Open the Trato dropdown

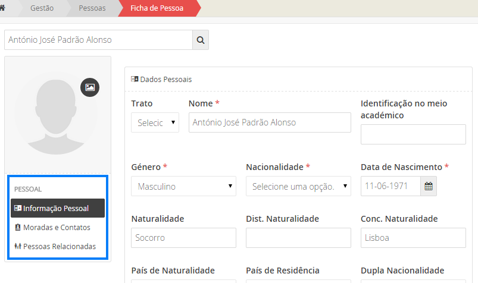[x=155, y=122]
